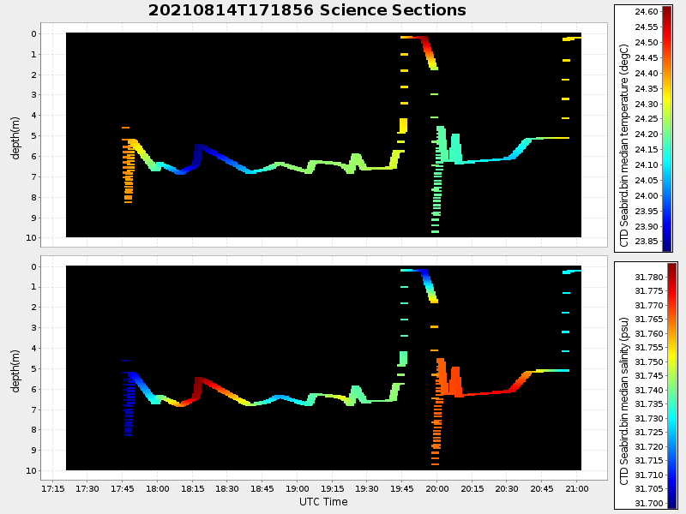Click the 17:30 time axis tick

coord(87,488)
